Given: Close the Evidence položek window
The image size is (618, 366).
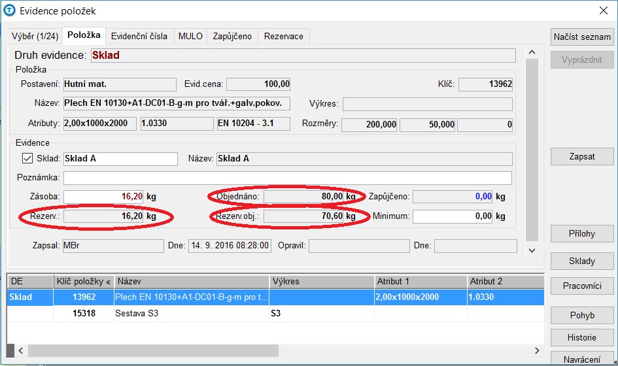Looking at the screenshot, I should (x=604, y=10).
